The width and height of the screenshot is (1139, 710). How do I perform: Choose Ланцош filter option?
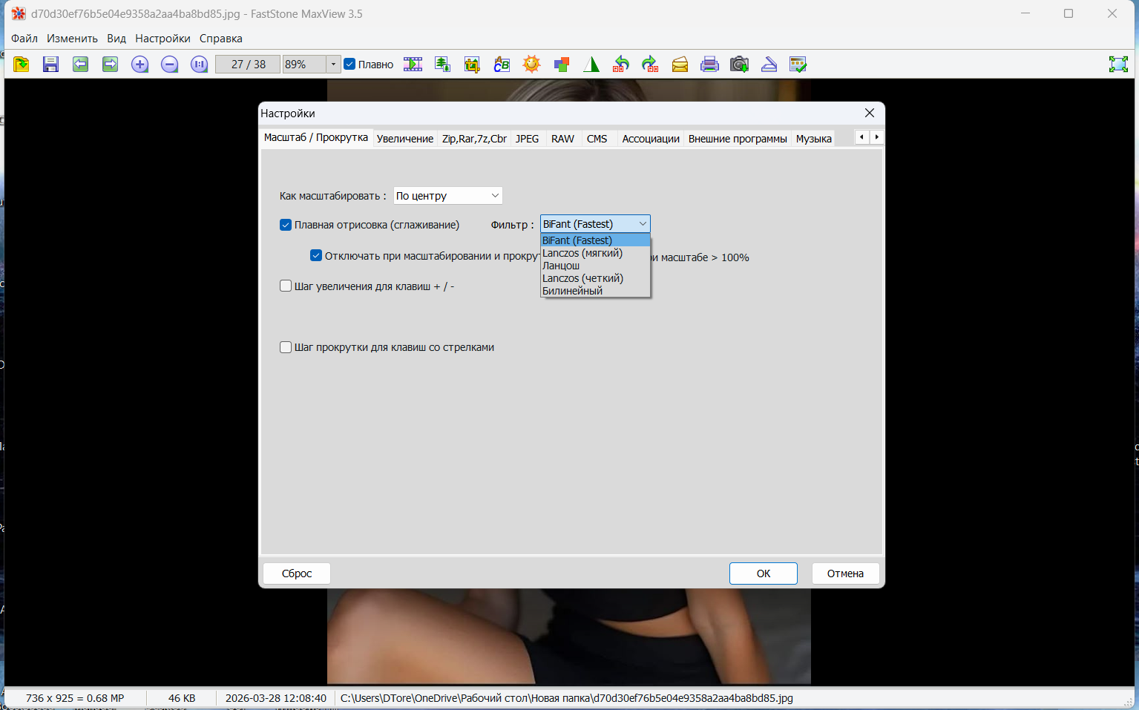595,266
